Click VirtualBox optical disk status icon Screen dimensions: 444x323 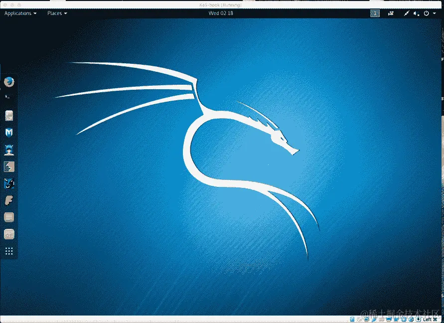(x=359, y=320)
